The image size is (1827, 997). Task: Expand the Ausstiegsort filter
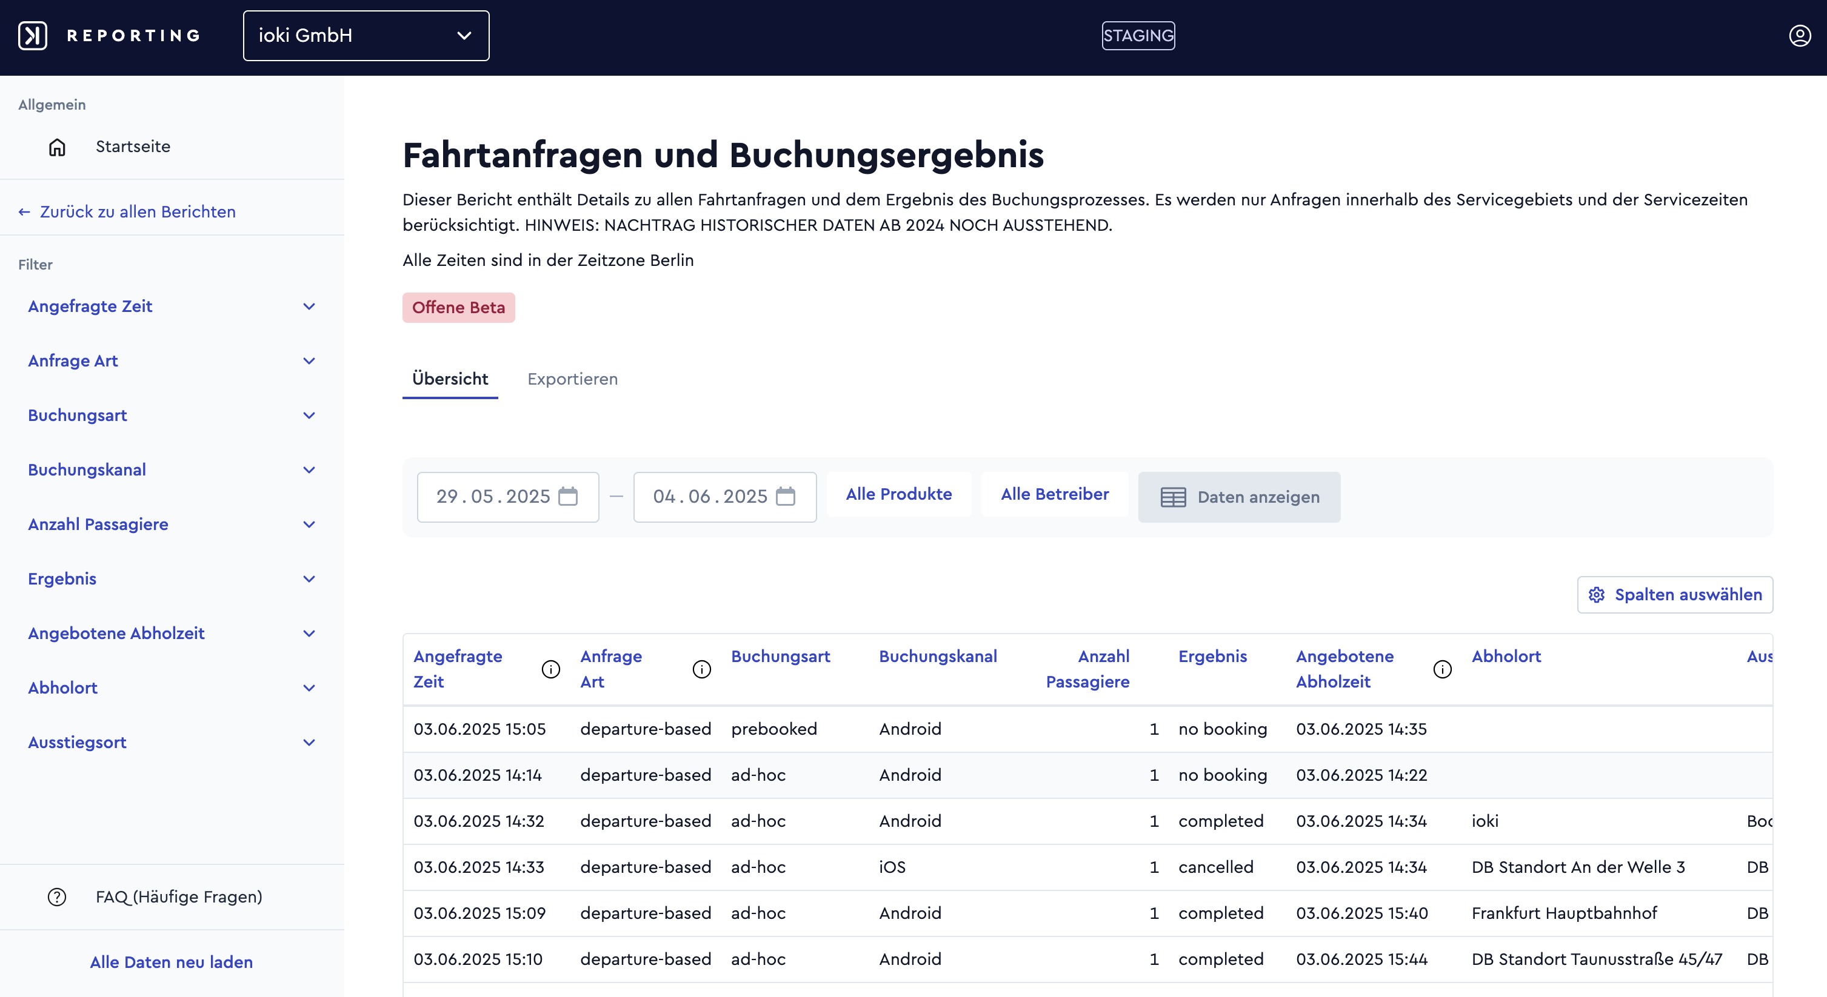[171, 743]
